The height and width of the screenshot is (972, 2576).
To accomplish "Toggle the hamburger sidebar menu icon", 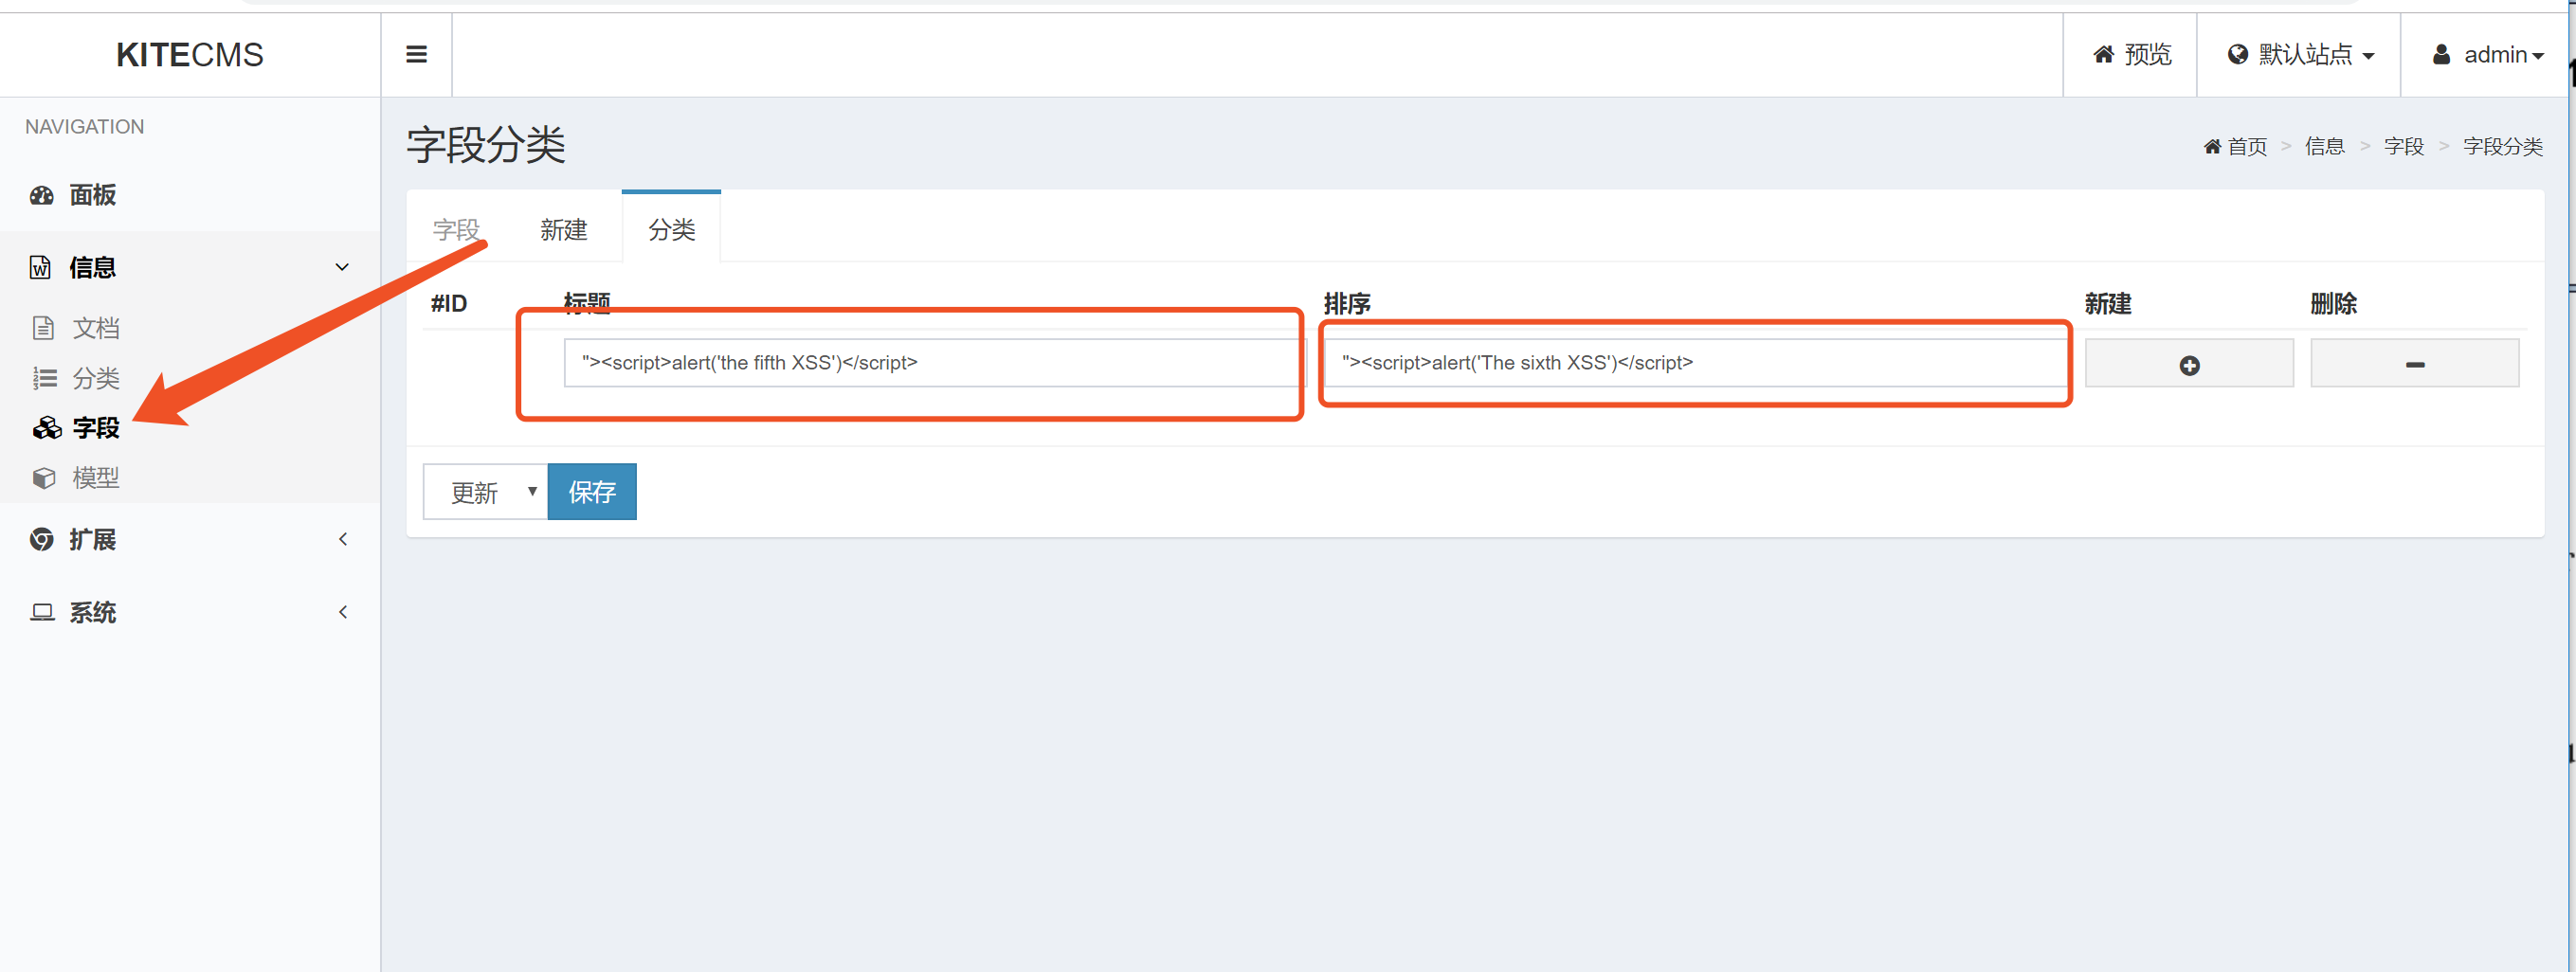I will click(416, 54).
